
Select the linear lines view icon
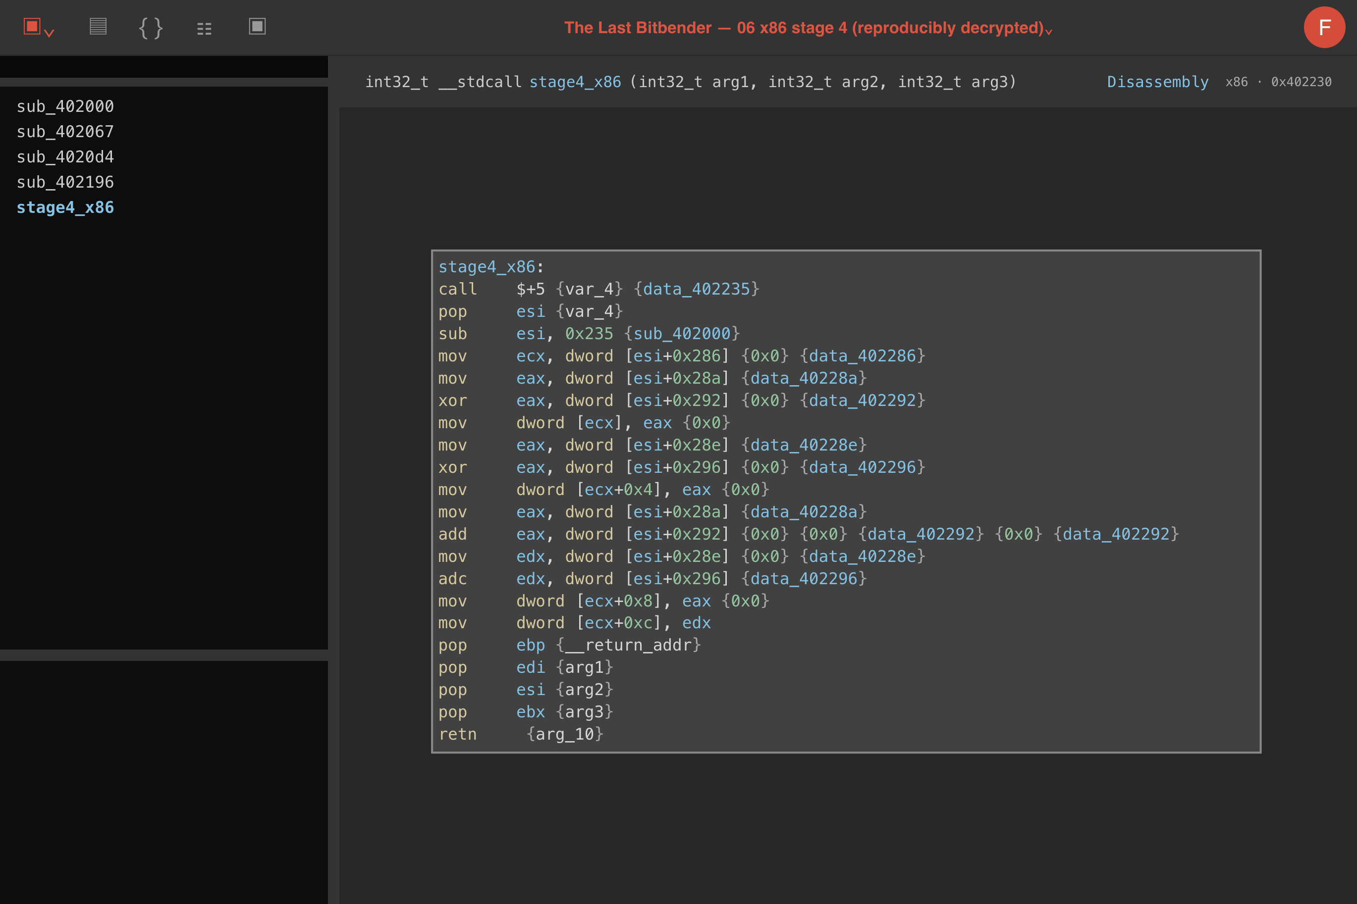(98, 27)
